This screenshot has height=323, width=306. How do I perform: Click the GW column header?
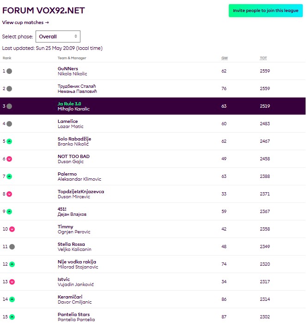point(225,58)
